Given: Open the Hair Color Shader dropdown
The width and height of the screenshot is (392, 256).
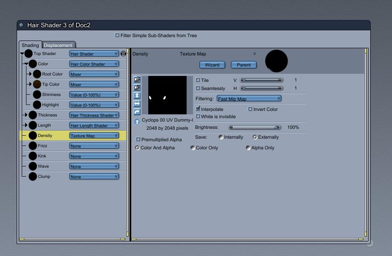Looking at the screenshot, I should pyautogui.click(x=94, y=64).
